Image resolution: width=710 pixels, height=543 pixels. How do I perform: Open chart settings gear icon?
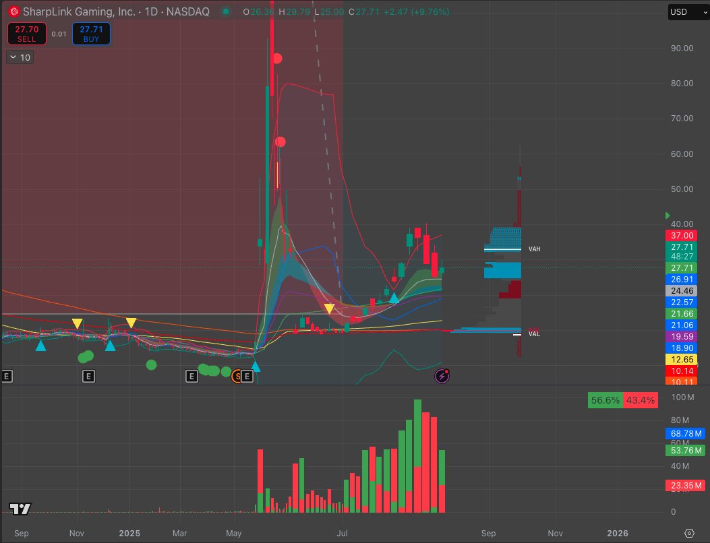click(689, 533)
